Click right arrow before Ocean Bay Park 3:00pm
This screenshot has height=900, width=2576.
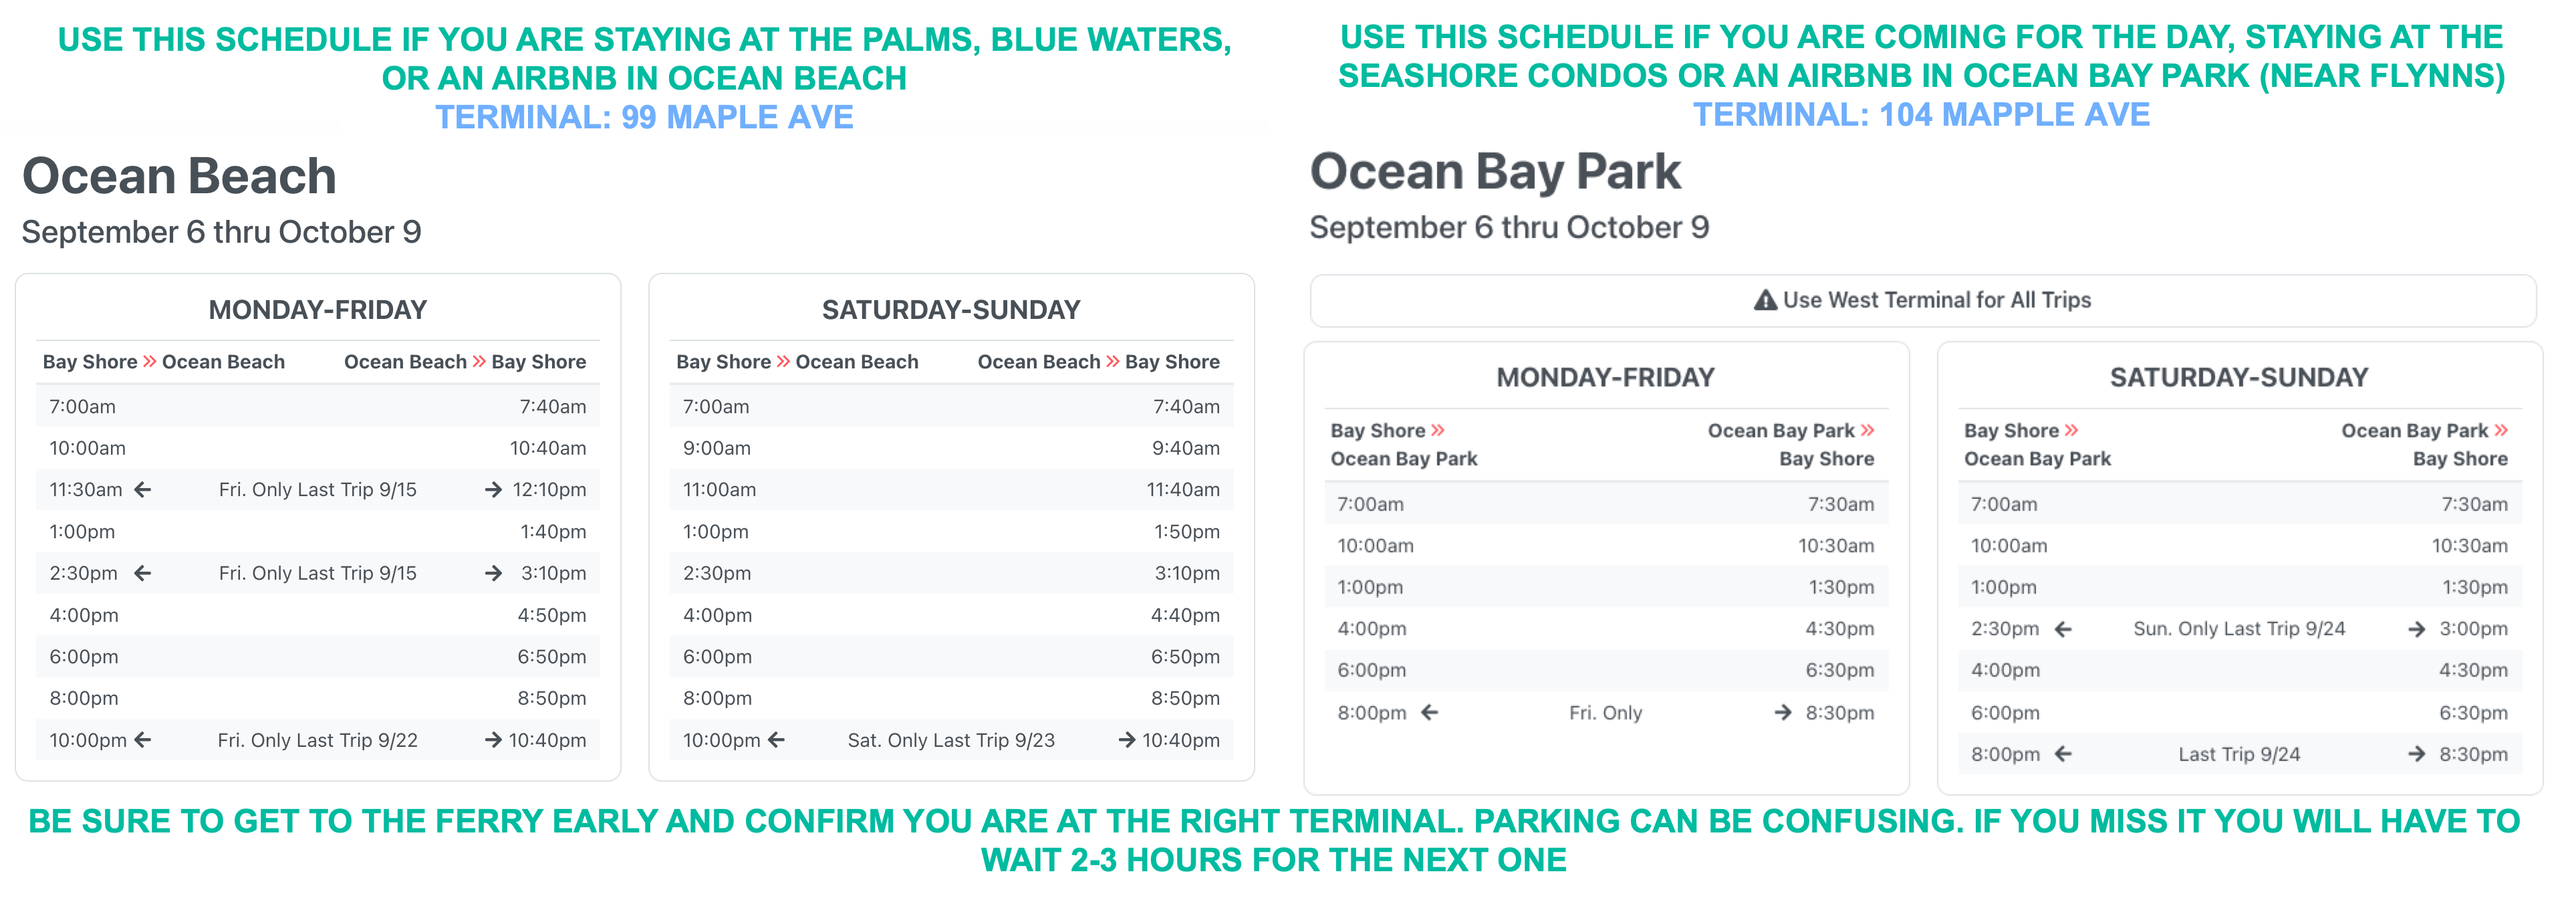point(2416,629)
